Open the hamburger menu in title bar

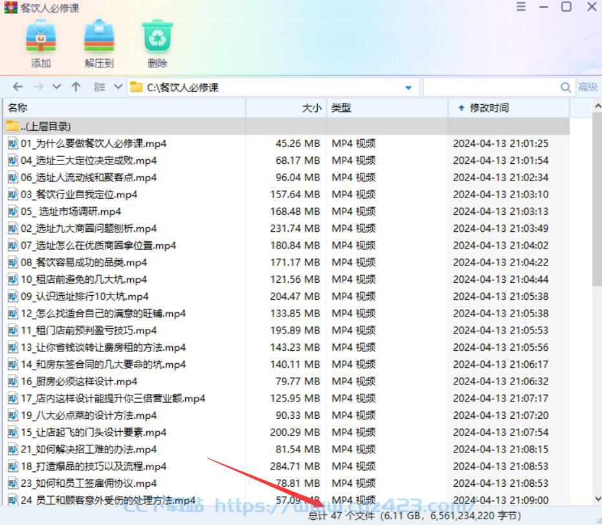(x=521, y=6)
